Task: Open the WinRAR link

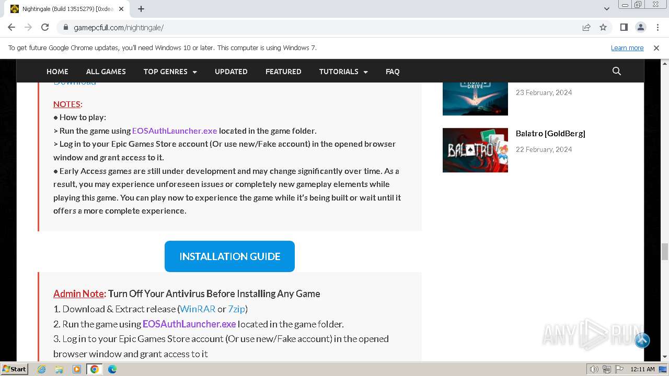Action: click(198, 309)
